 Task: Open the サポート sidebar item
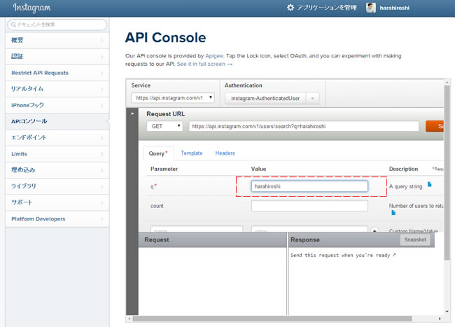(57, 202)
